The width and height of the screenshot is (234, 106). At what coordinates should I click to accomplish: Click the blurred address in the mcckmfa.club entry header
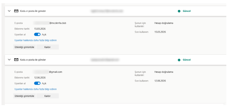[x=107, y=11]
